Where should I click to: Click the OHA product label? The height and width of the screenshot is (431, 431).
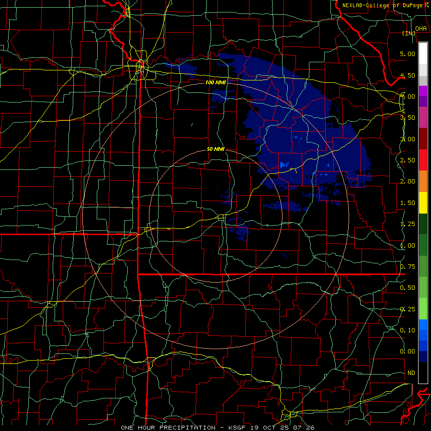pos(421,29)
